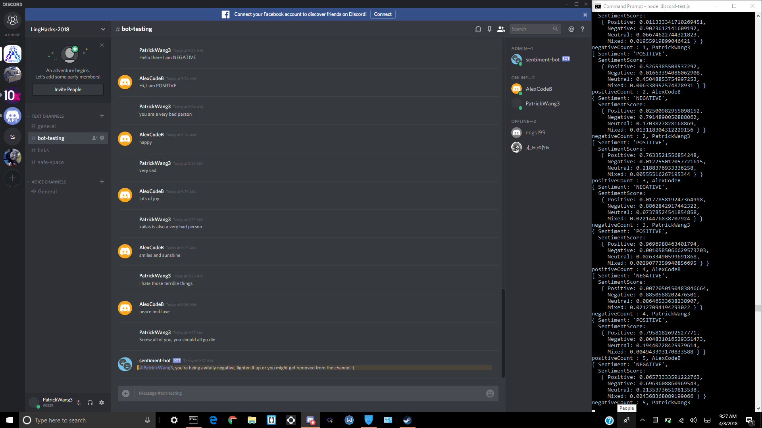
Task: Open the safe-space channel
Action: click(50, 162)
